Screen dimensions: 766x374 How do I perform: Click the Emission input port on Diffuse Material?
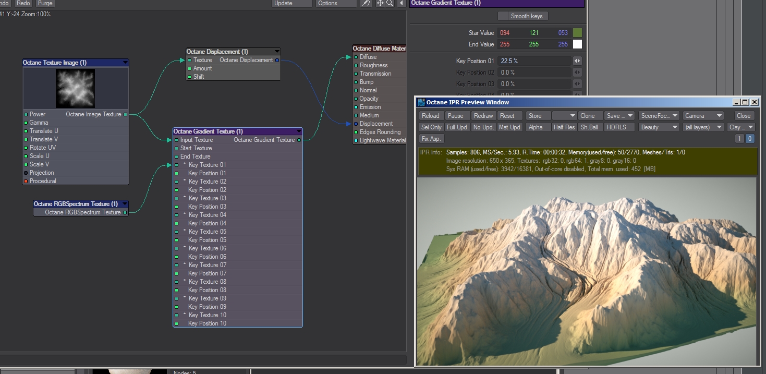pyautogui.click(x=356, y=107)
